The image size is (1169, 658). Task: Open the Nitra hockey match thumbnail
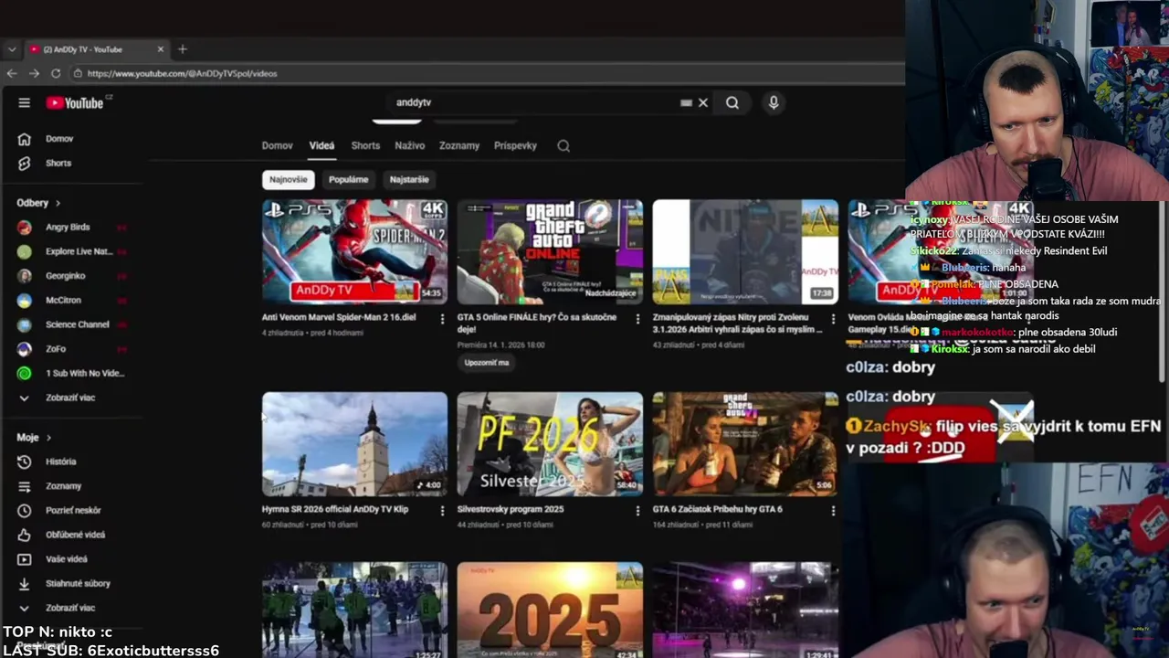point(745,251)
